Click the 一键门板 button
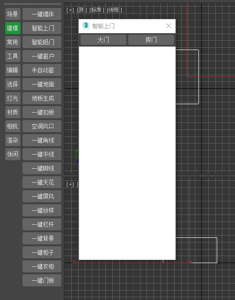 pos(42,280)
